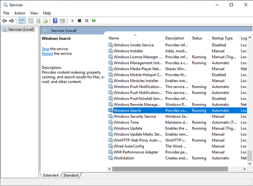Screen dimensions: 253x186
Task: Select the Windows Update service row
Action: [x=128, y=128]
